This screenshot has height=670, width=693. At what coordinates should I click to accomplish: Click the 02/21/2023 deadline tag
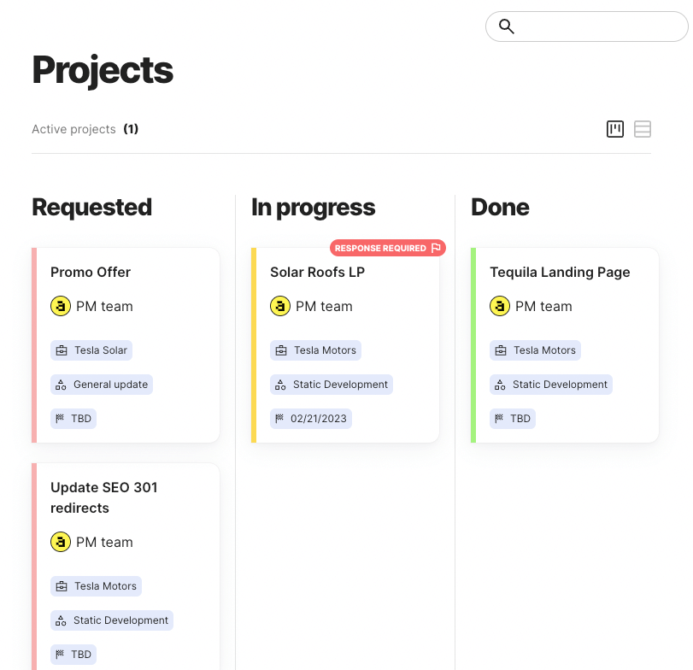311,419
